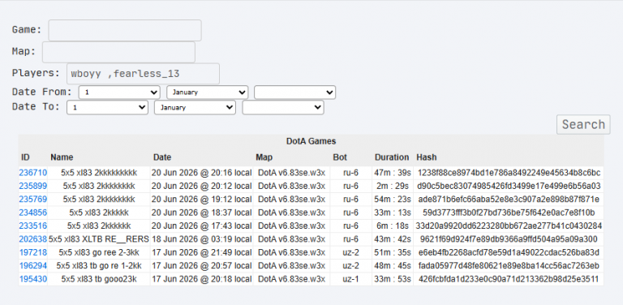Click the Date column header
Screen dimensions: 623x305
coord(162,157)
